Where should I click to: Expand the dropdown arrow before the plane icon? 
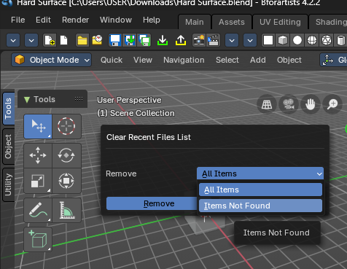click(x=250, y=40)
